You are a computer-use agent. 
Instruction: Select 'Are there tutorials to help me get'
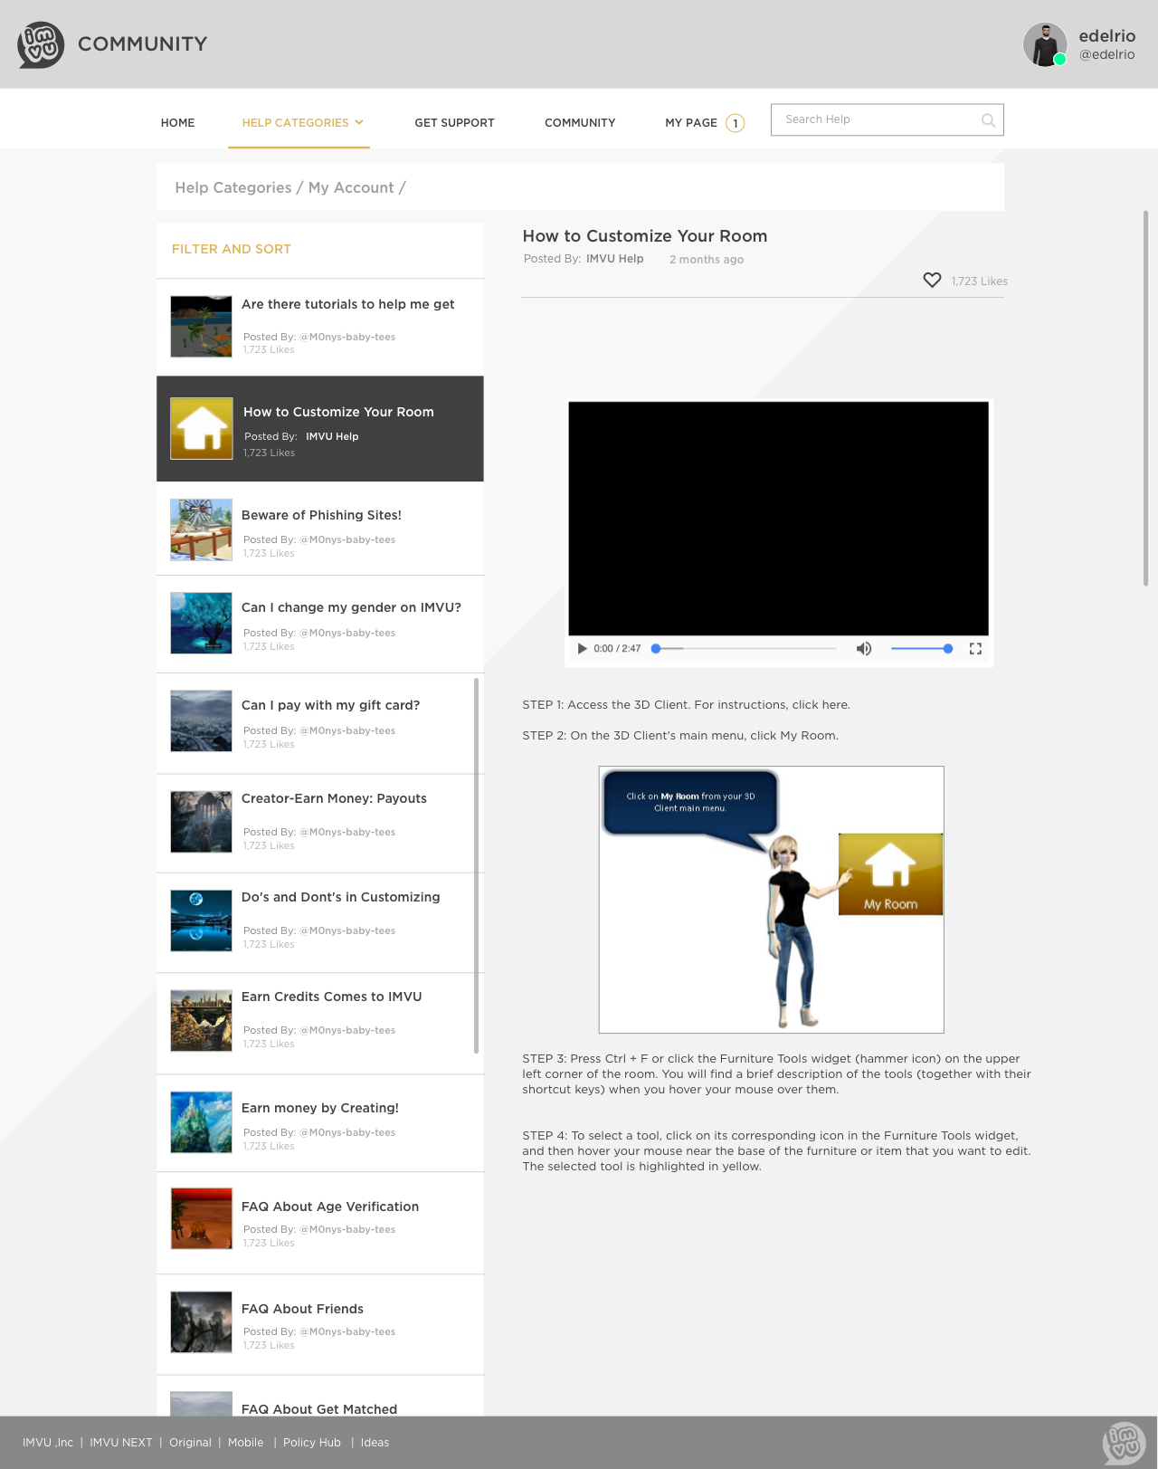(348, 304)
